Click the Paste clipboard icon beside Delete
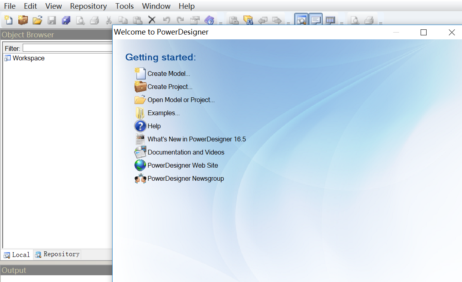462x282 pixels. 137,20
